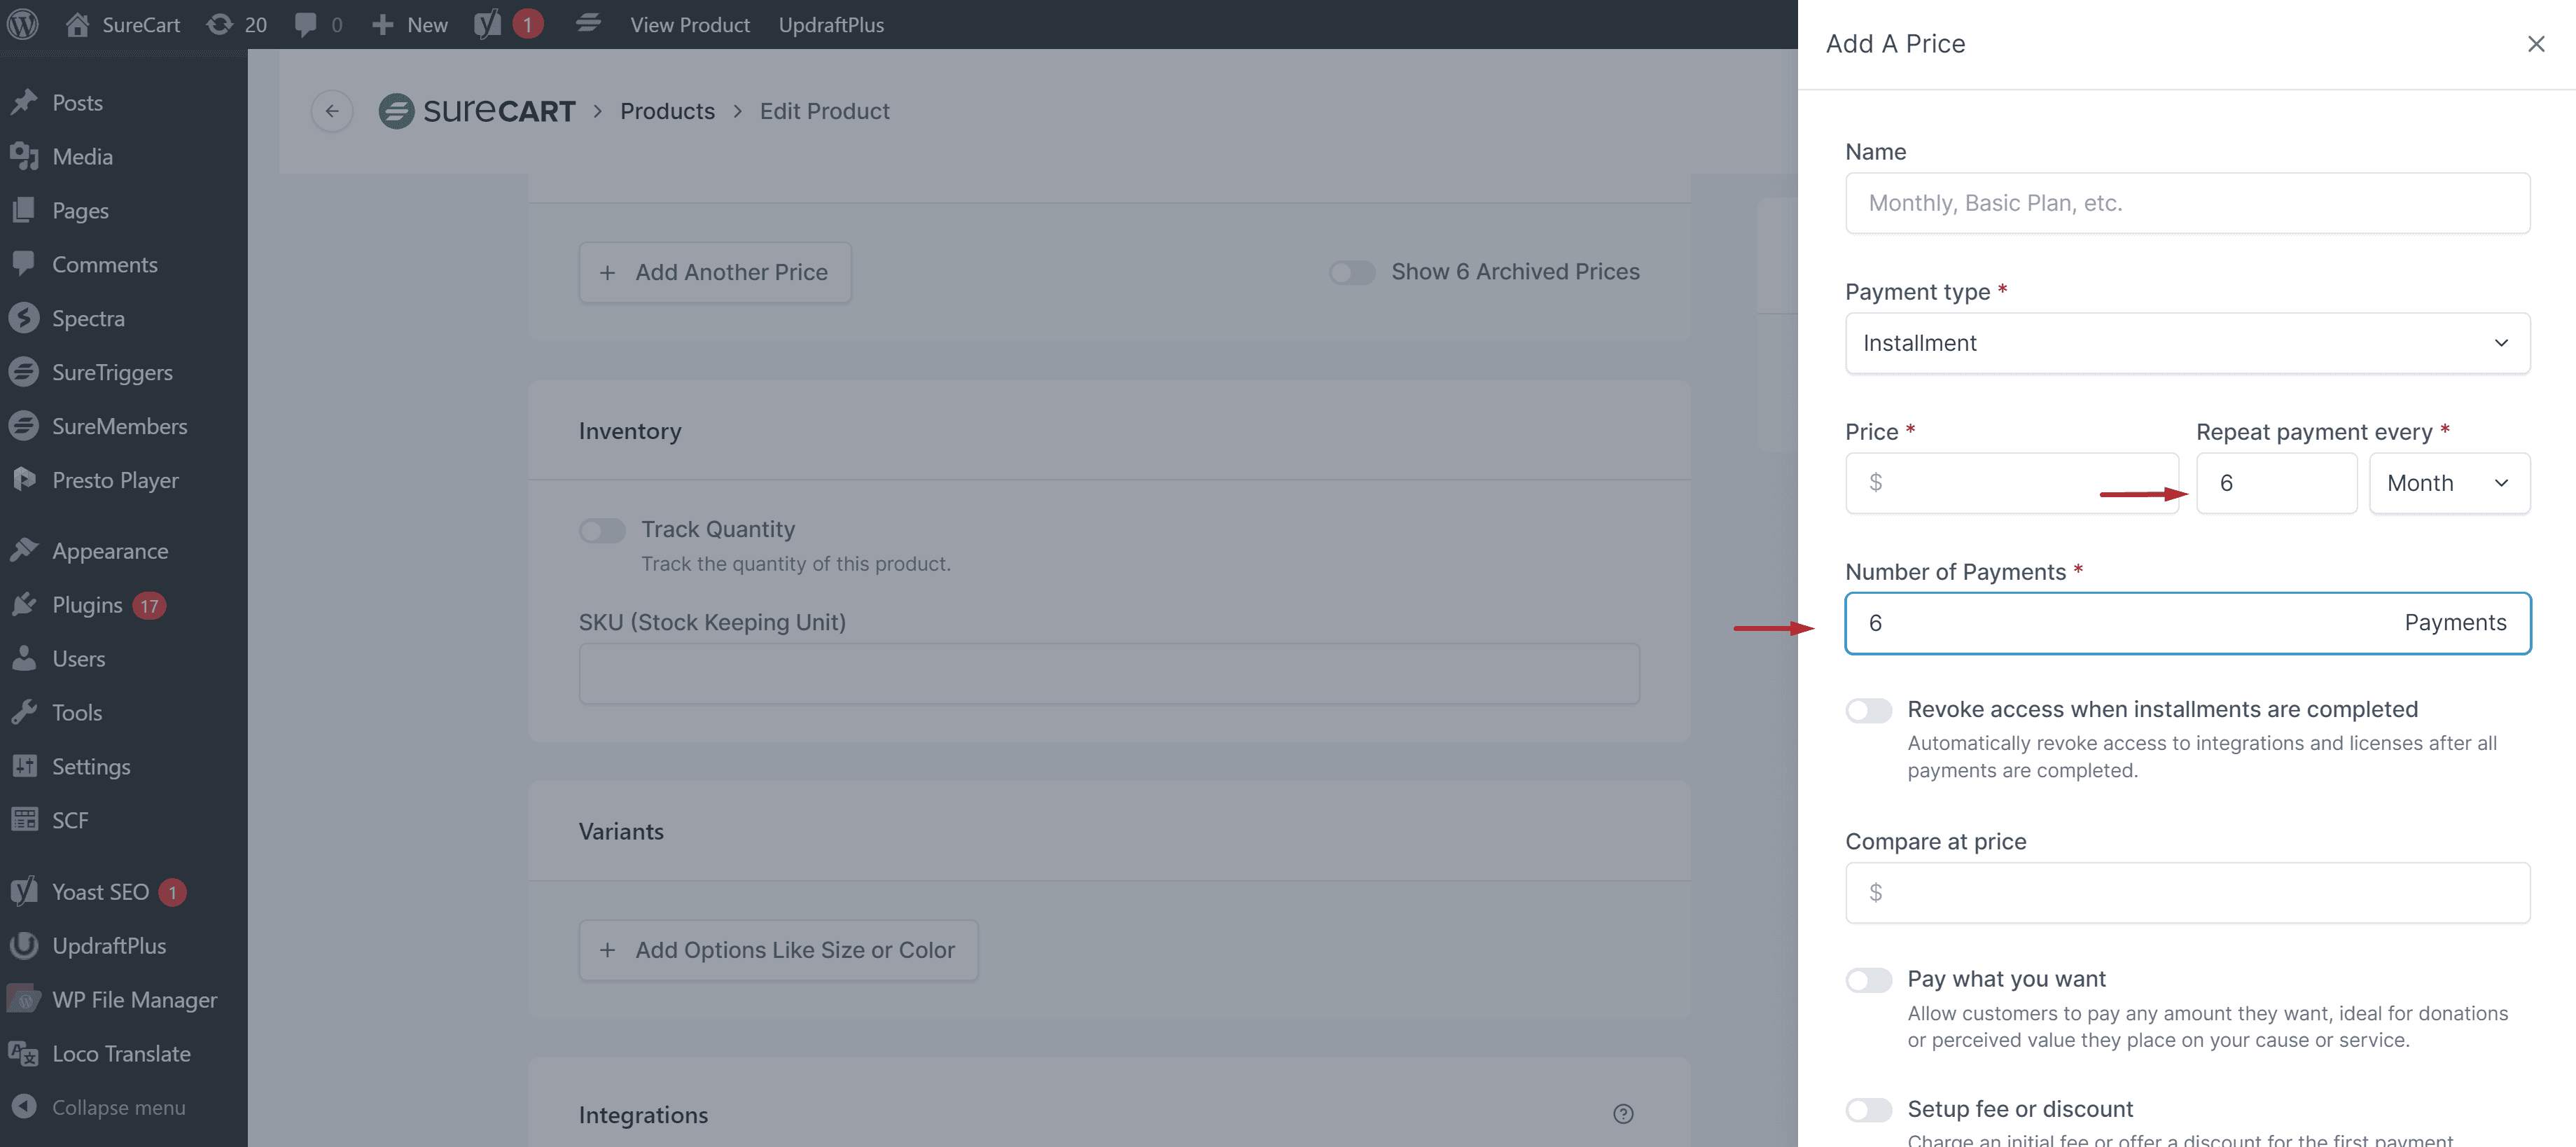Enable the Pay what you want switch
The image size is (2576, 1147).
tap(1868, 980)
